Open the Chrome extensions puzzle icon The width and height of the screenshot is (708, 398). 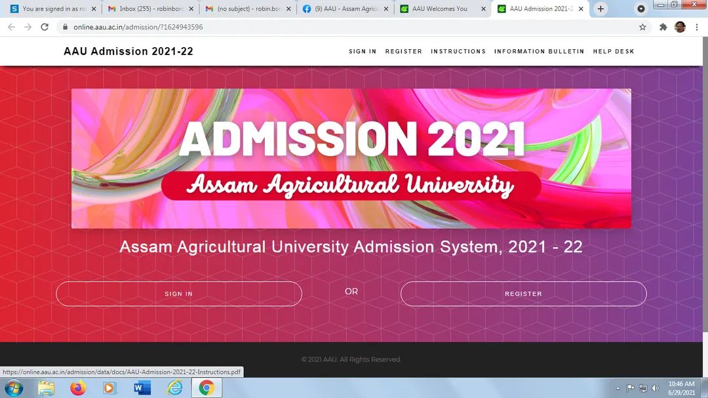(663, 27)
